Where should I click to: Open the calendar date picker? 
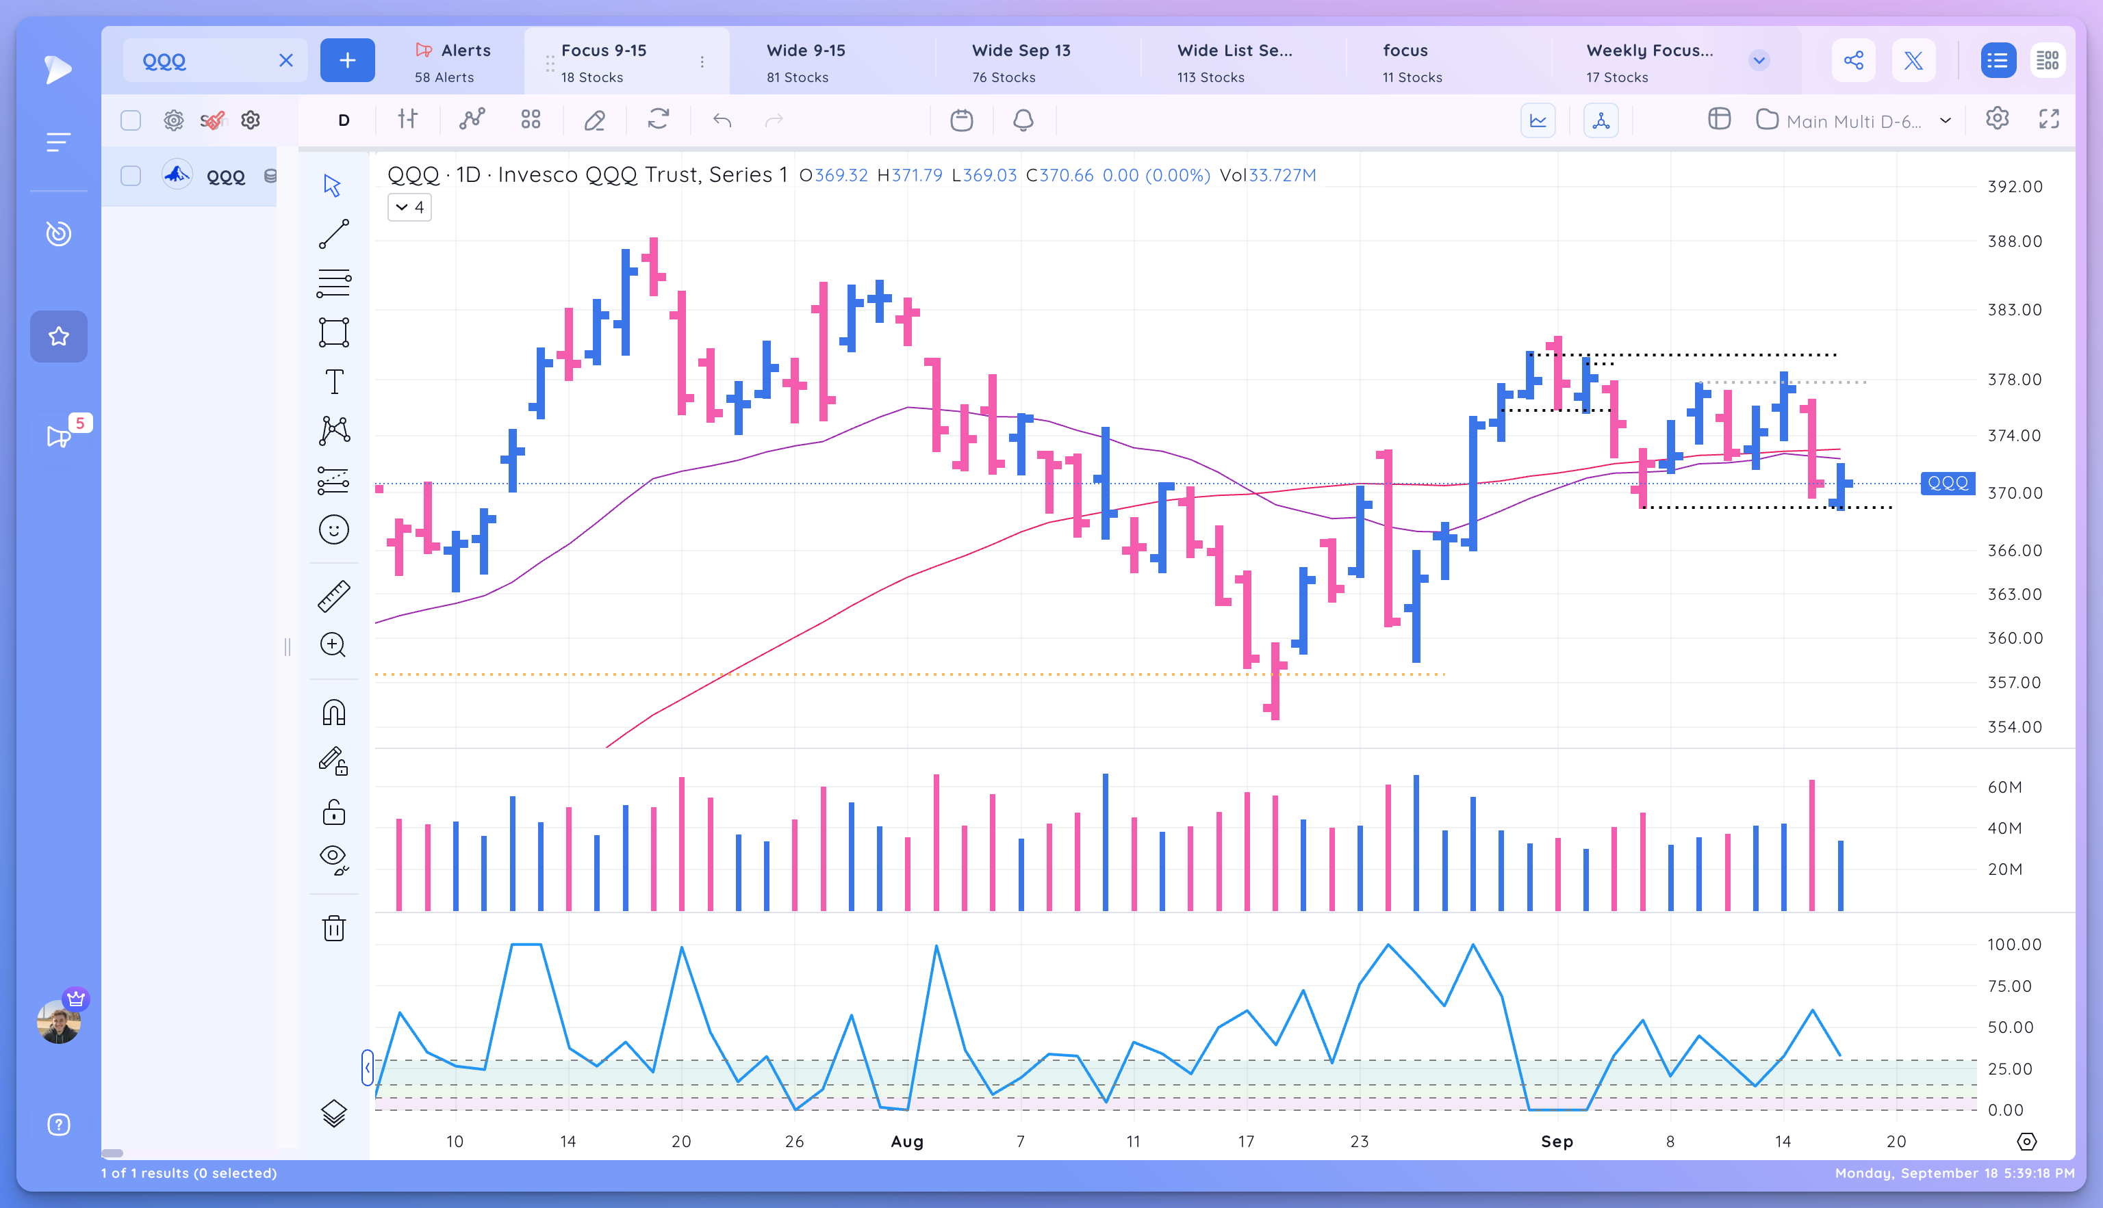(x=961, y=120)
